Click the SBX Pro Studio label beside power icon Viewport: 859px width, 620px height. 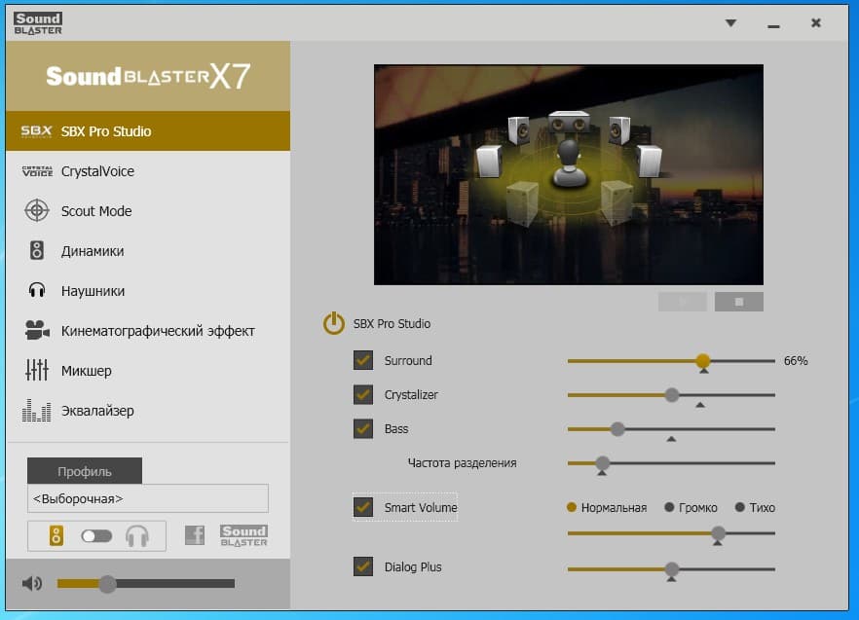click(392, 324)
